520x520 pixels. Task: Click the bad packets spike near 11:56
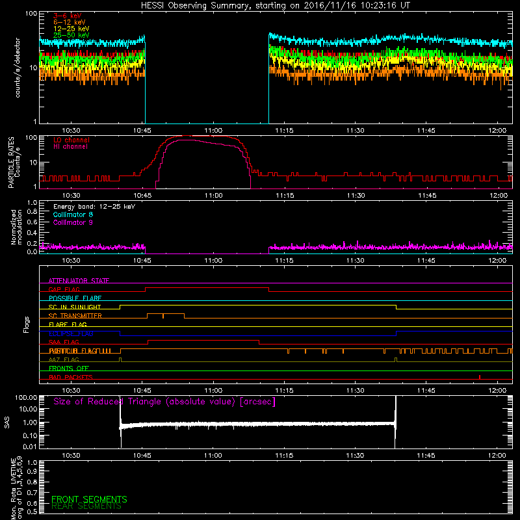click(480, 377)
